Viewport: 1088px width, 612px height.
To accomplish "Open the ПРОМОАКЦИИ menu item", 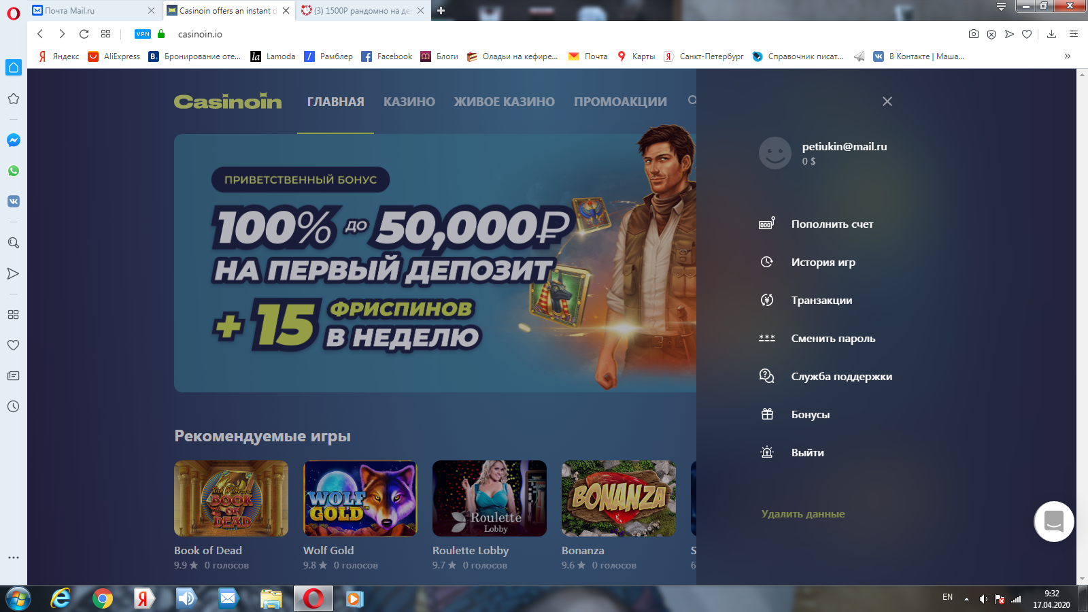I will tap(620, 102).
